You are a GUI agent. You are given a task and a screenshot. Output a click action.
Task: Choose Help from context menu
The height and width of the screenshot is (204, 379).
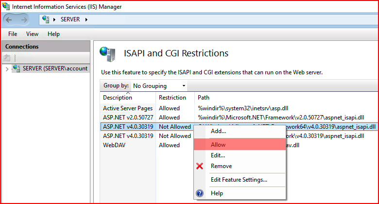pyautogui.click(x=240, y=193)
